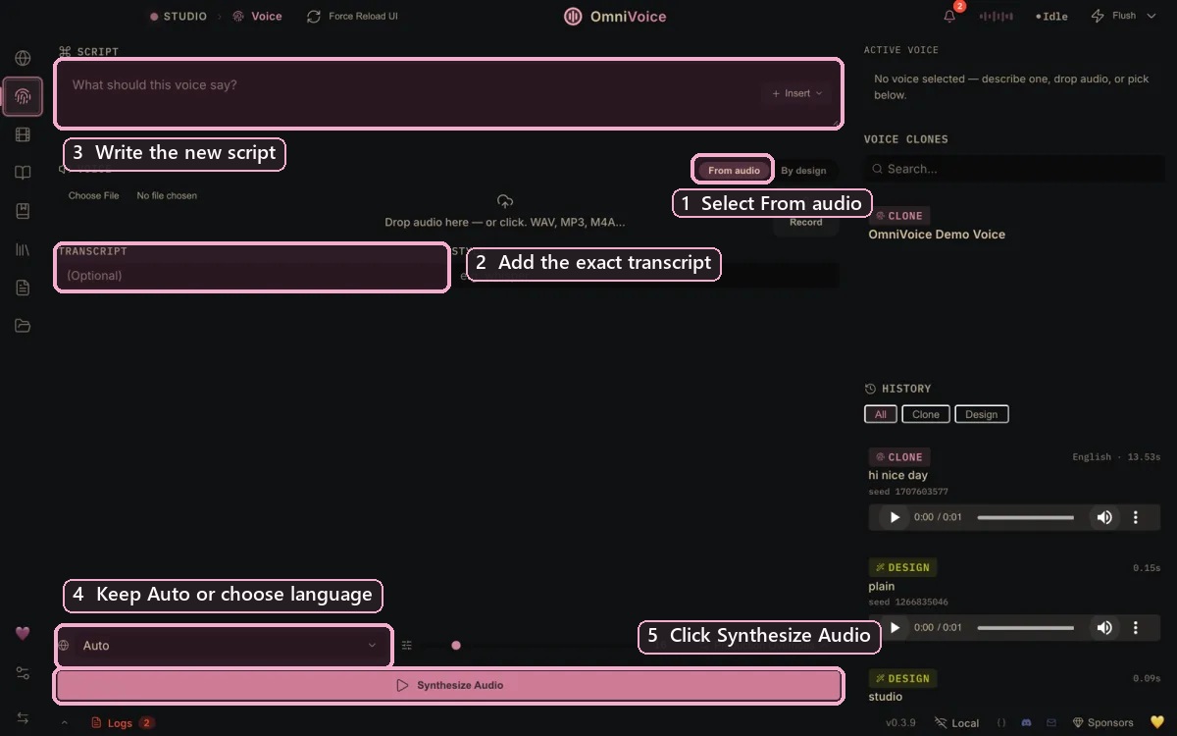Select the Voice breadcrumb item
The width and height of the screenshot is (1177, 736).
pos(257,17)
